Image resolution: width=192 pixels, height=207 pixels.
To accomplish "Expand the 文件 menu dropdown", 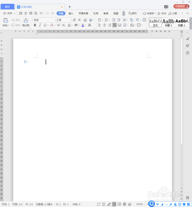I will (9, 13).
